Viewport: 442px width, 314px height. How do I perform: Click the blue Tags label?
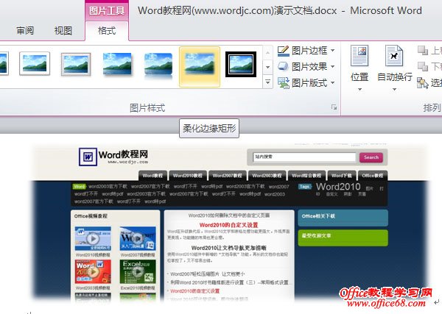click(305, 186)
